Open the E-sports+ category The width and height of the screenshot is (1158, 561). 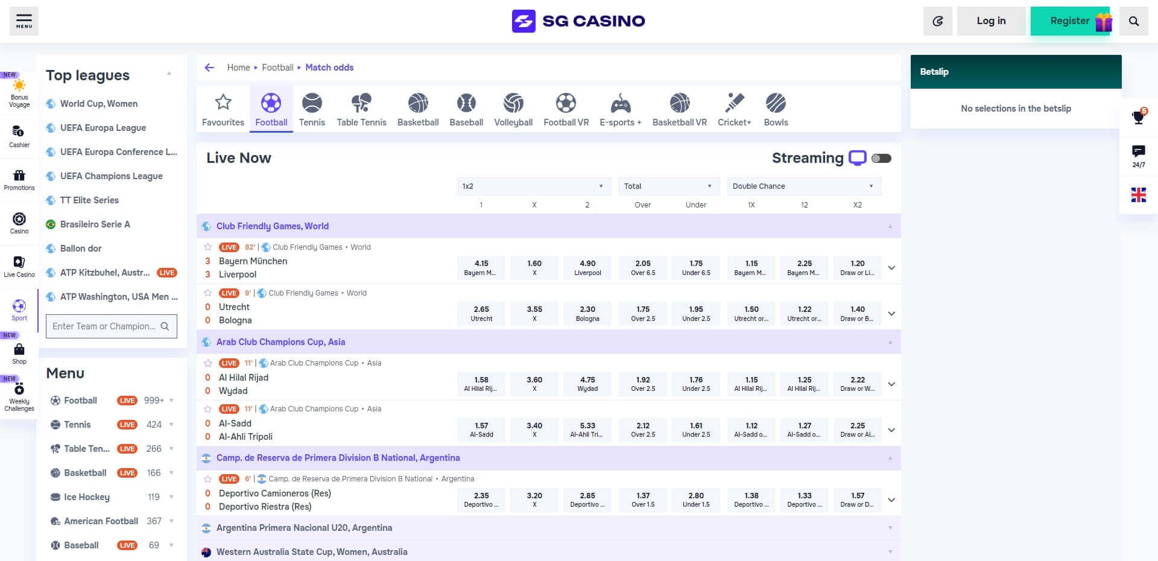pos(620,109)
